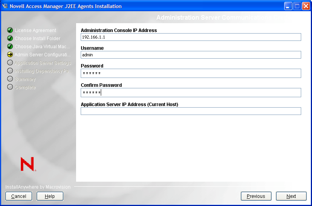Viewport: 312px width, 206px height.
Task: Open Help for the installer
Action: tap(50, 196)
